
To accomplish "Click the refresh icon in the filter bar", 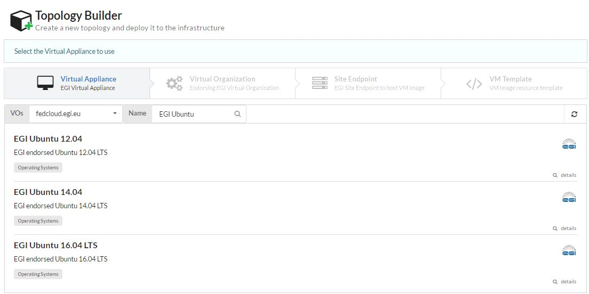I will click(x=574, y=114).
